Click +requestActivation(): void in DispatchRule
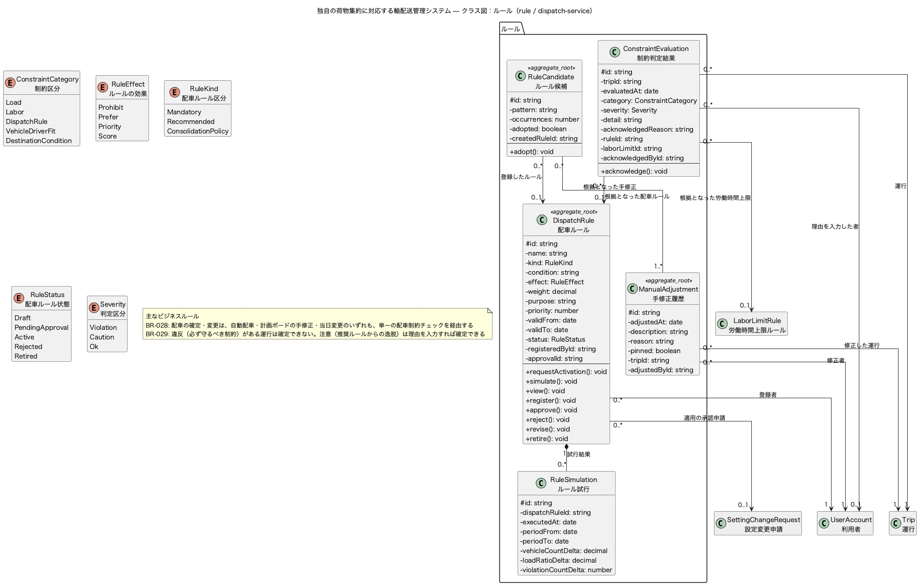 566,372
